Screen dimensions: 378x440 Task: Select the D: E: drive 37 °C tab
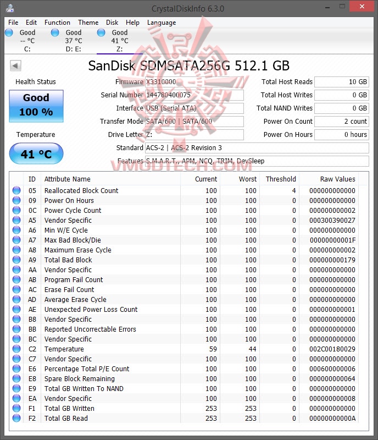click(74, 41)
